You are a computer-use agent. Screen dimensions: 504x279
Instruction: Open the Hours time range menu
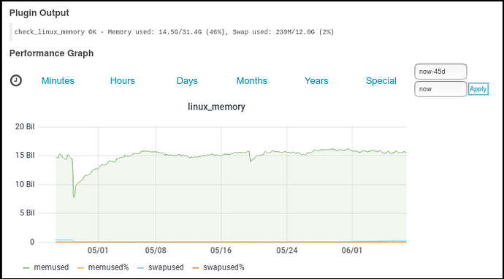[123, 80]
